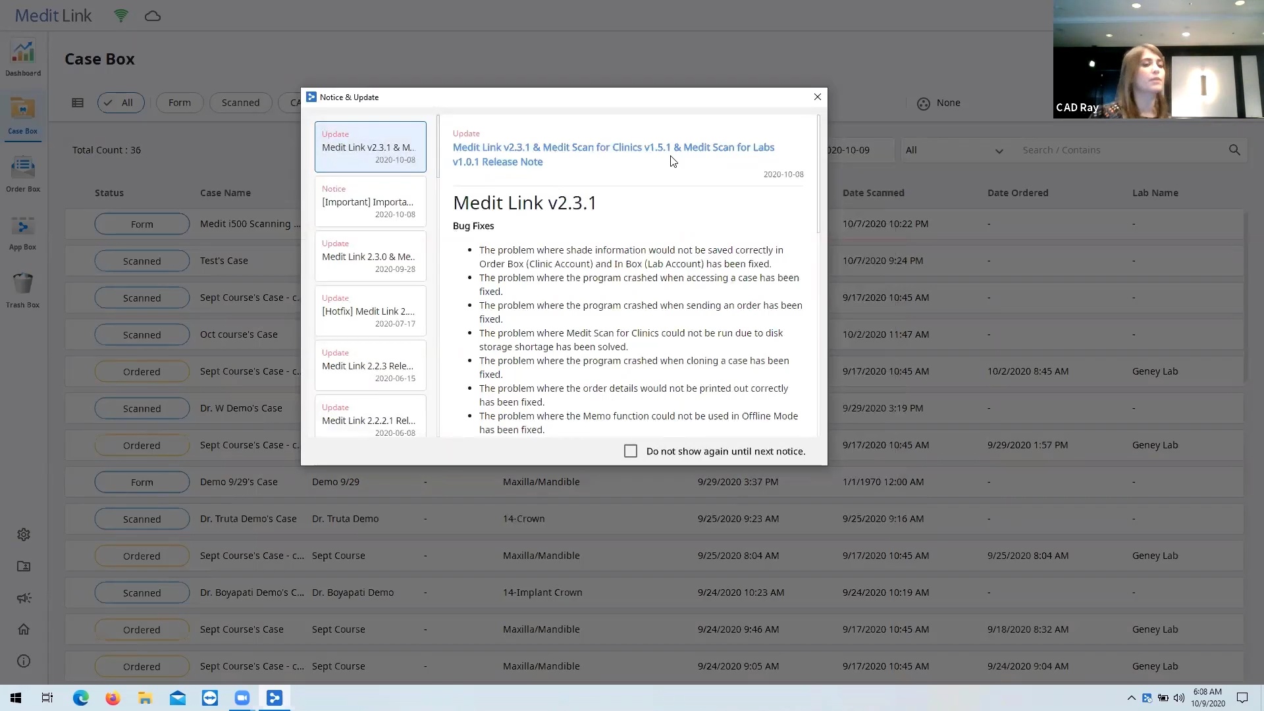Click the release note content scrollbar
Screen dimensions: 1264x711
818,174
